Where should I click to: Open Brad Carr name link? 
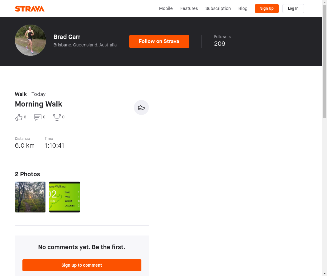tap(67, 37)
